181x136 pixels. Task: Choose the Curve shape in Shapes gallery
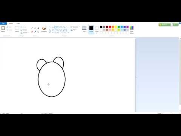(x=53, y=27)
